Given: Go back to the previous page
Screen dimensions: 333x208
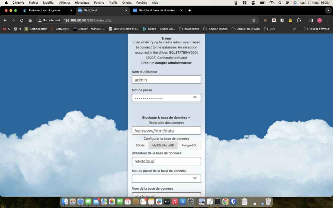Looking at the screenshot, I should 5,20.
